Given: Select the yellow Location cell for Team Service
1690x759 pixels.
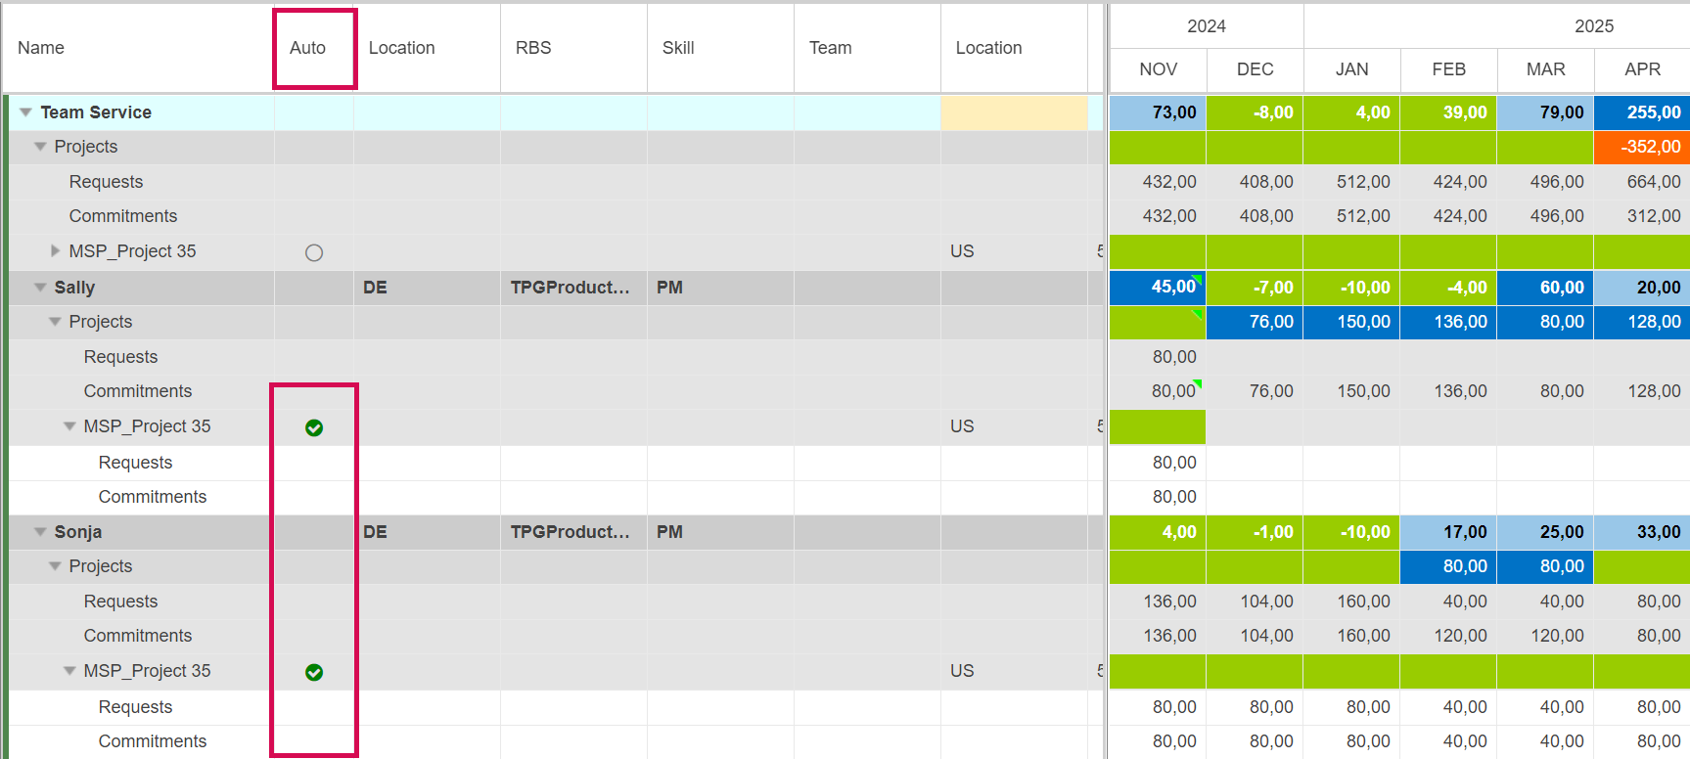Looking at the screenshot, I should 1014,112.
